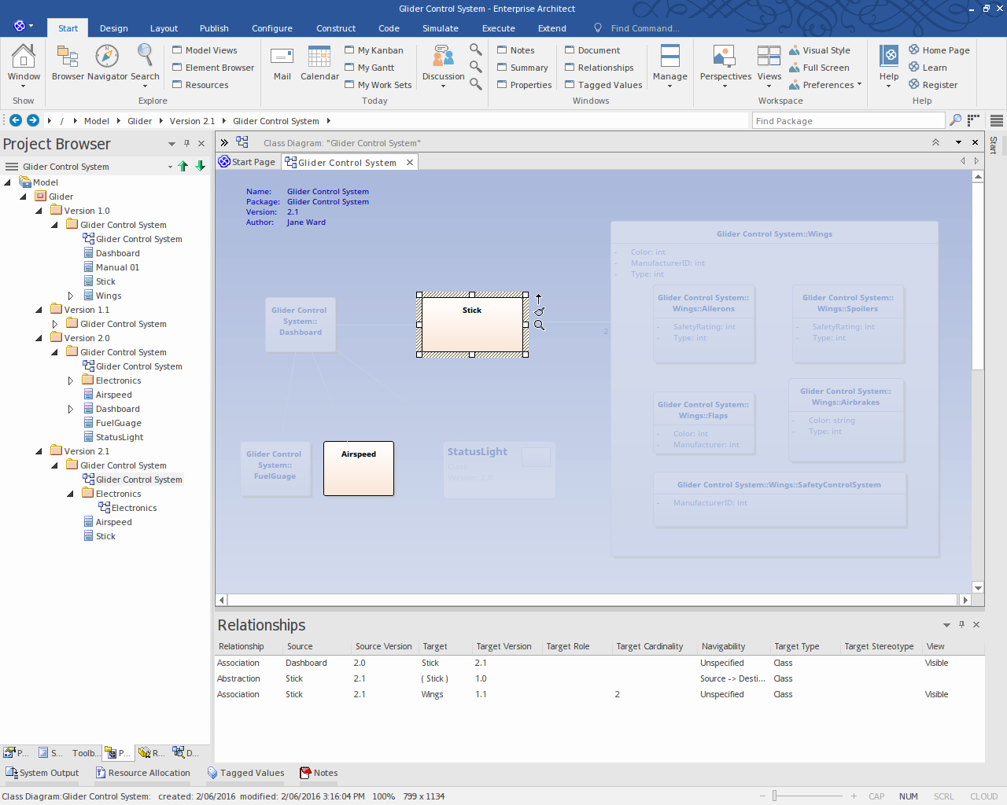The width and height of the screenshot is (1007, 805).
Task: Switch to the Simulate ribbon tab
Action: pyautogui.click(x=440, y=28)
